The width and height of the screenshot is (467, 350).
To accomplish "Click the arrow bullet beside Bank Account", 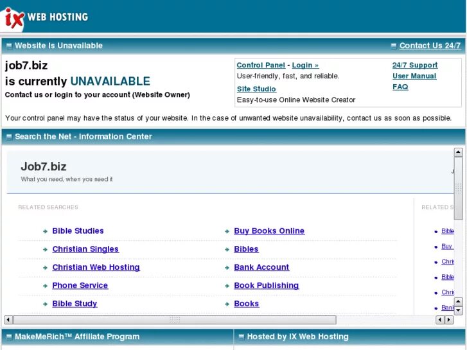I will point(227,268).
